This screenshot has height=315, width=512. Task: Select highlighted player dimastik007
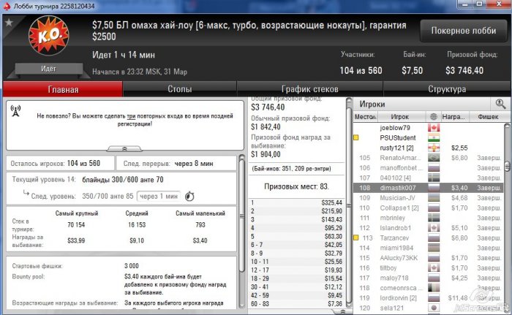click(428, 188)
